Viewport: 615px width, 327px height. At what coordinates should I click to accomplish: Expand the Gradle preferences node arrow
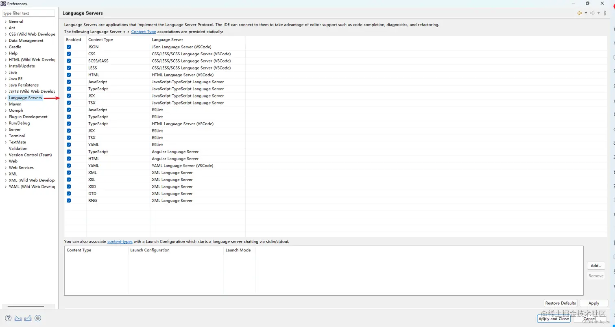click(x=5, y=47)
